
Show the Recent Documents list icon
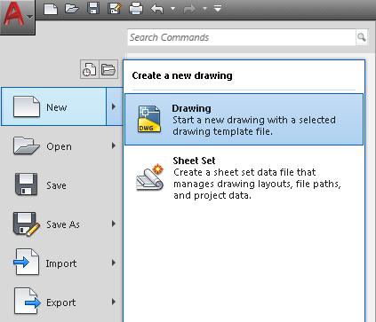(89, 69)
